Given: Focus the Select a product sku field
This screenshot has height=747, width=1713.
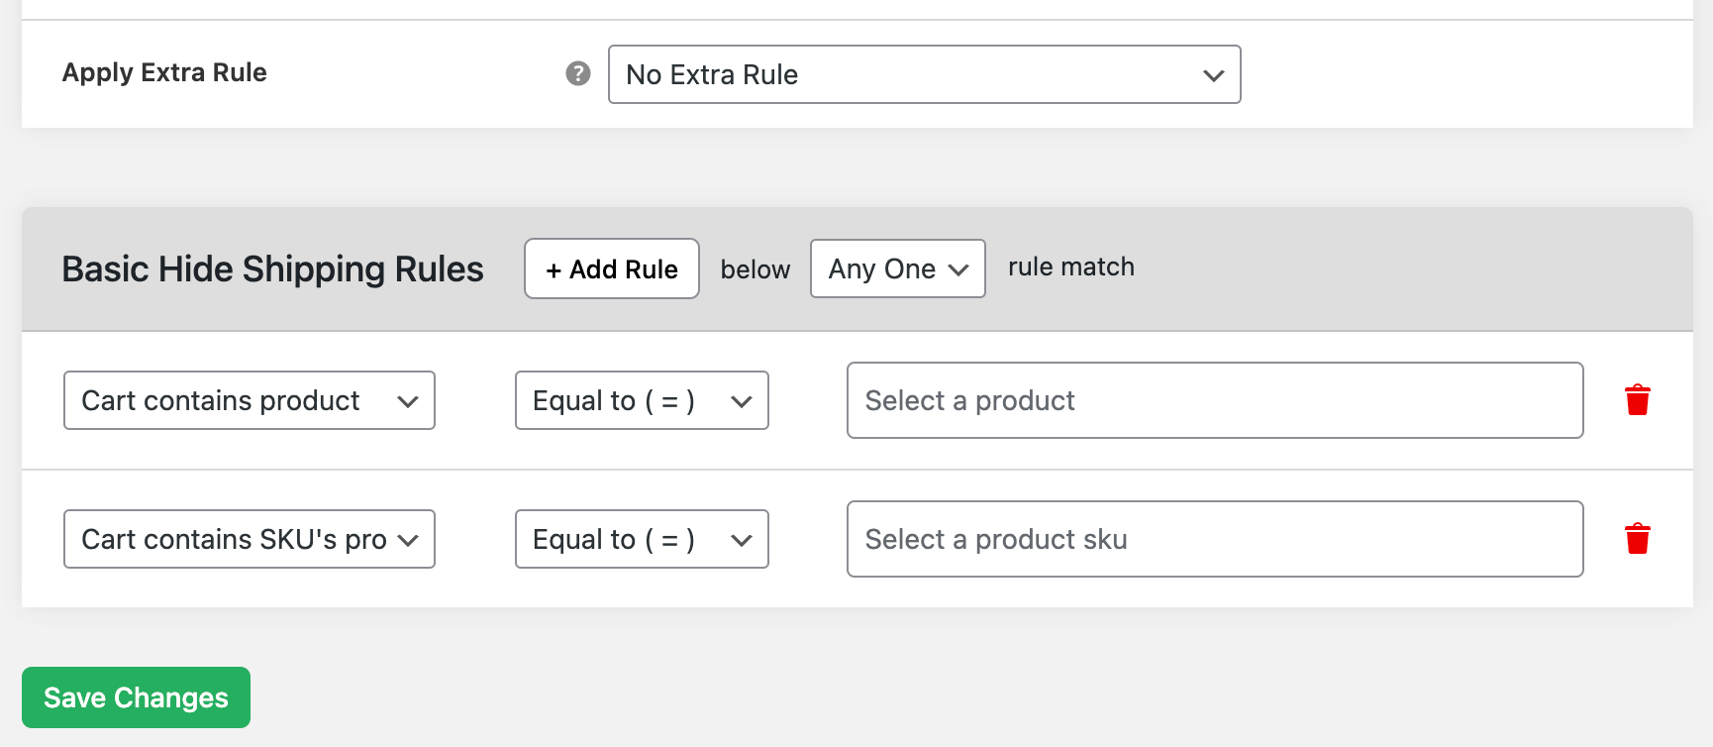Looking at the screenshot, I should coord(1214,539).
